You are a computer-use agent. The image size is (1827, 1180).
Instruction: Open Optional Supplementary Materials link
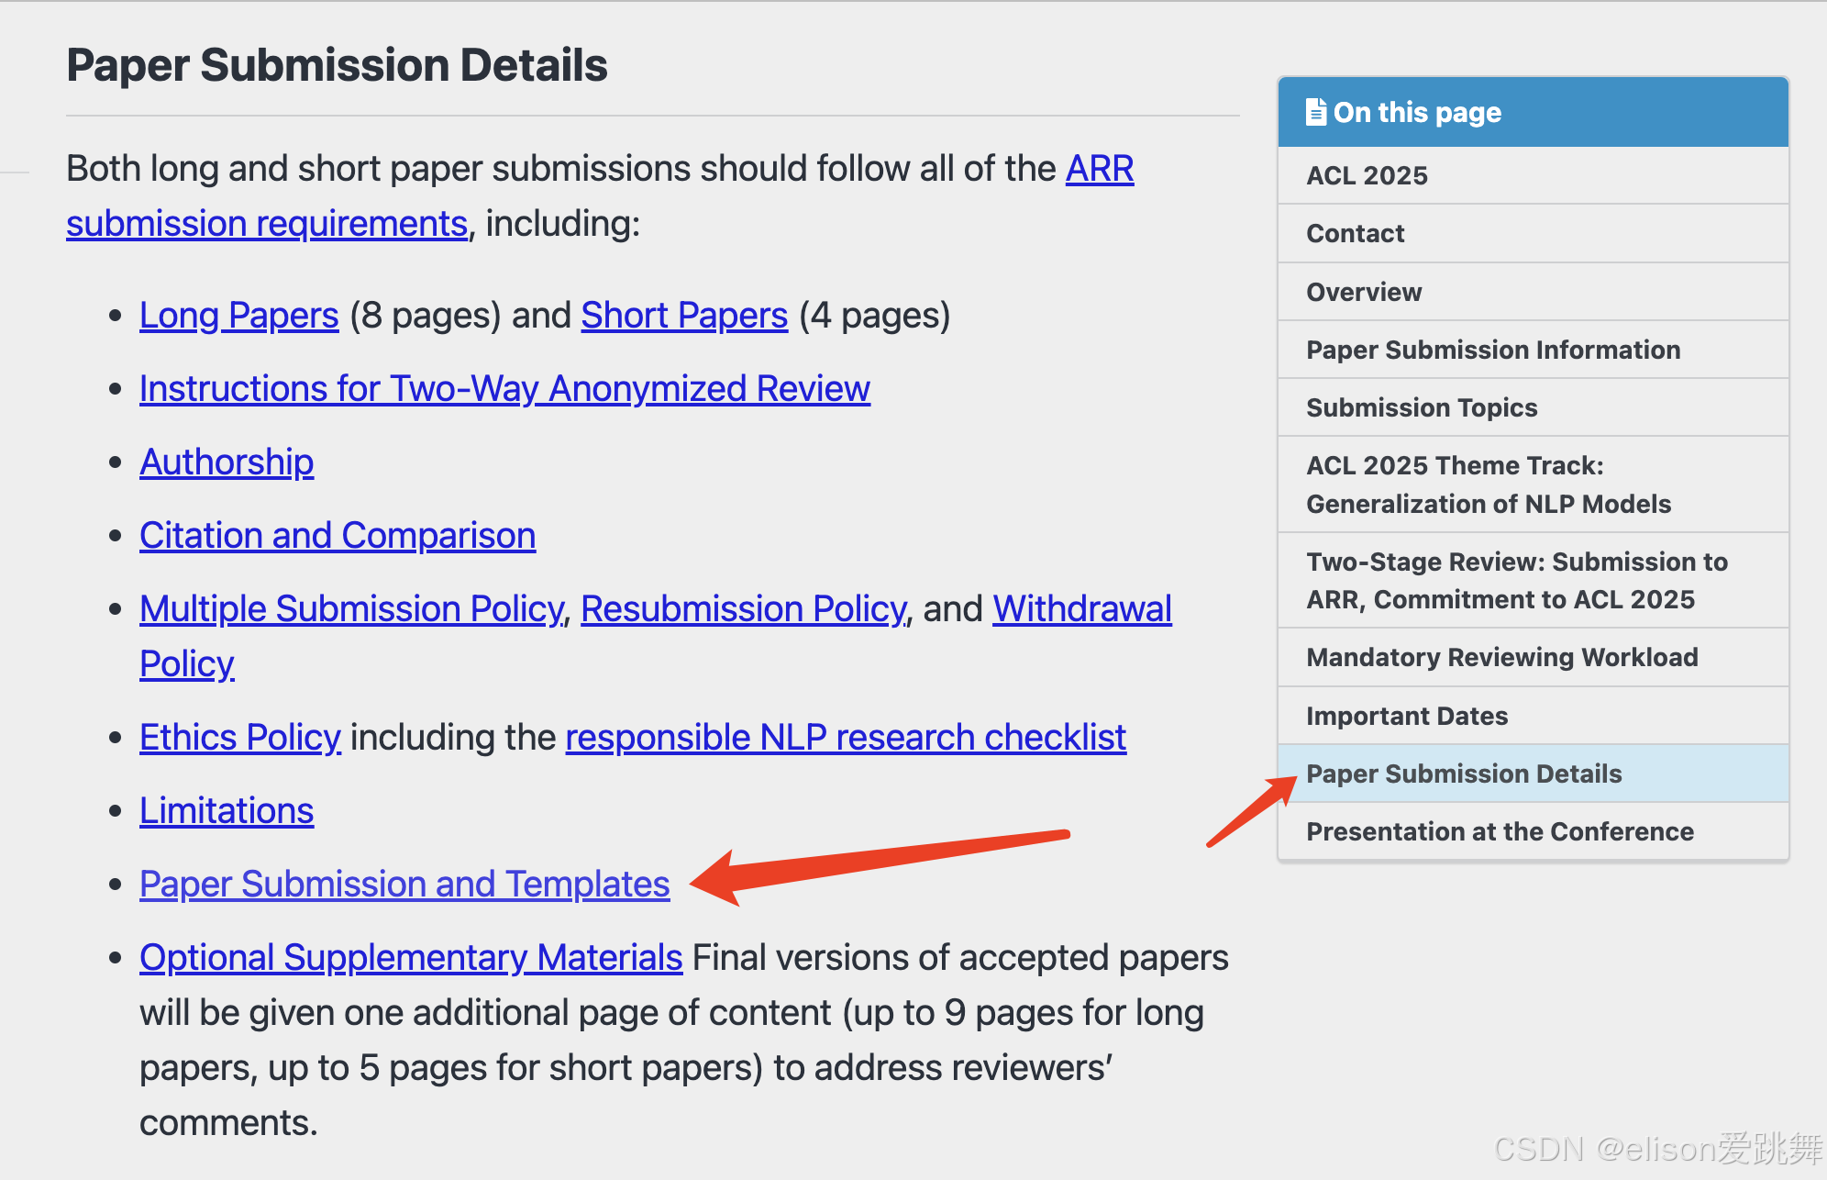(411, 958)
